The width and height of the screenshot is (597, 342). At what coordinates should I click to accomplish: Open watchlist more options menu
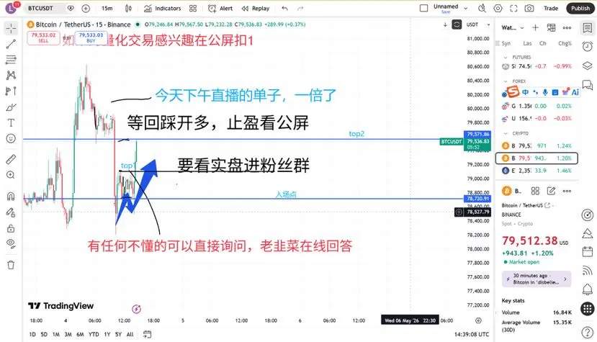[x=567, y=28]
